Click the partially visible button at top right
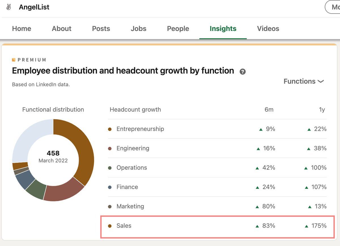This screenshot has width=340, height=246. 333,7
